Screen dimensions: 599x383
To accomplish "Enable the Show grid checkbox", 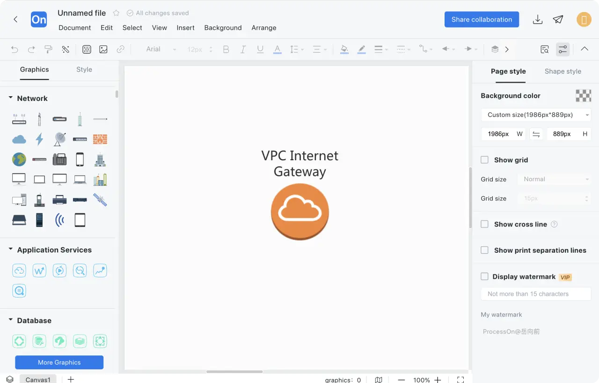I will pos(485,160).
